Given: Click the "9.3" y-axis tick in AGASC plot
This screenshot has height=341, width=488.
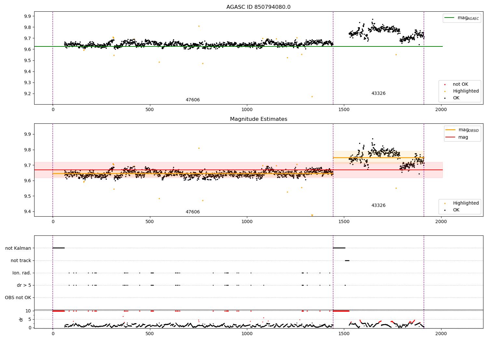Looking at the screenshot, I should tap(28, 83).
